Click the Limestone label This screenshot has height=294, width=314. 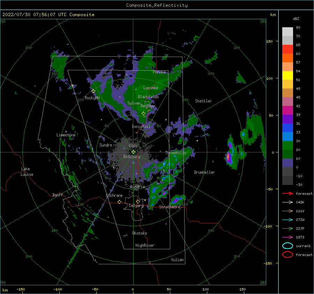click(66, 135)
